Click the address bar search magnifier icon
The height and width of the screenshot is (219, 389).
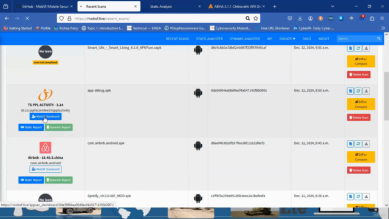247,18
